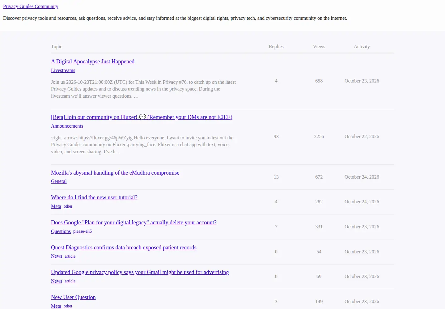This screenshot has width=445, height=309.
Task: Click the 658 views value
Action: (319, 81)
